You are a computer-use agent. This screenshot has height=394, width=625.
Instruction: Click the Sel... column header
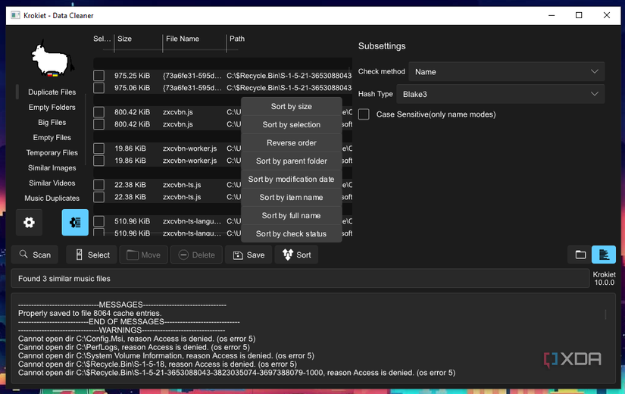[102, 39]
